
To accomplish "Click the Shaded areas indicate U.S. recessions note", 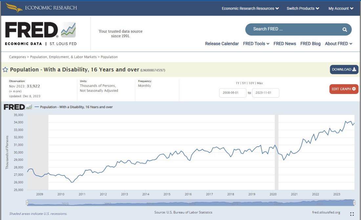I will (x=38, y=214).
